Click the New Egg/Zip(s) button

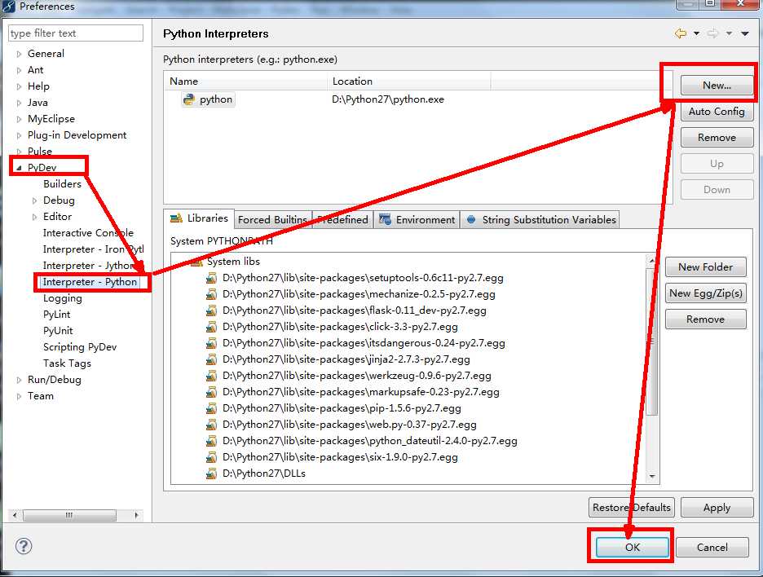(x=706, y=293)
